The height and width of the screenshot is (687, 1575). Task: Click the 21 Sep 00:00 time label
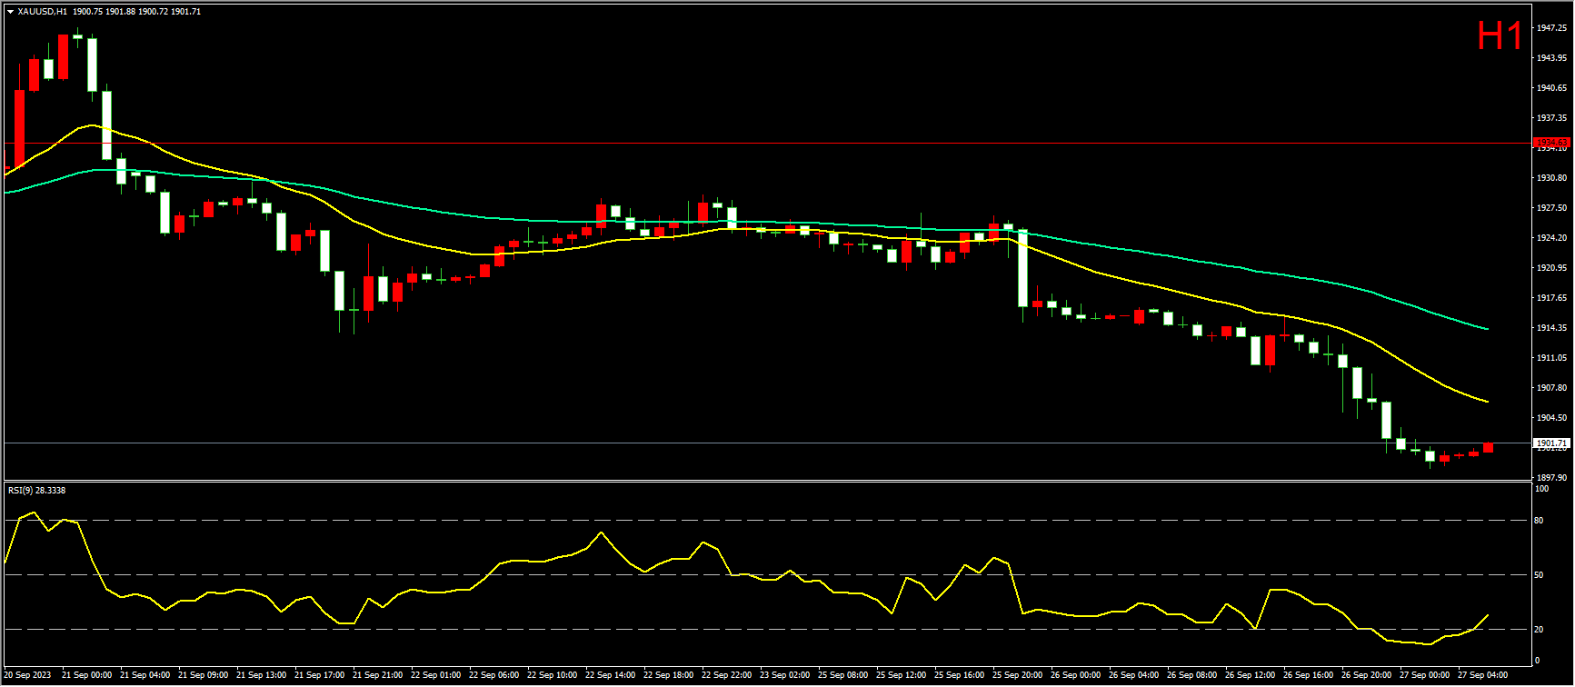pos(86,675)
